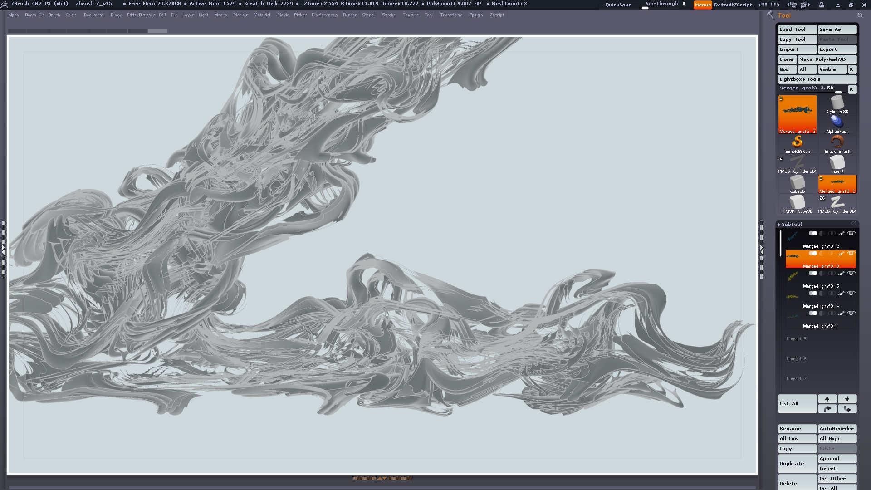Hide Merged_graf3_2 subtool with eye icon
The image size is (871, 490).
(851, 233)
